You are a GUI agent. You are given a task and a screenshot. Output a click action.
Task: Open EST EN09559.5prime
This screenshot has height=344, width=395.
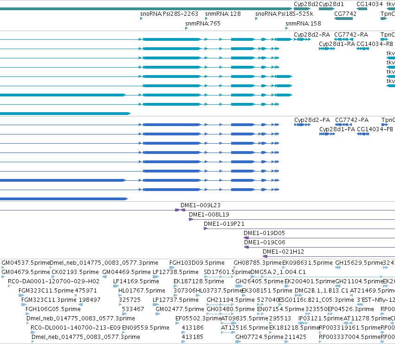coord(146,328)
